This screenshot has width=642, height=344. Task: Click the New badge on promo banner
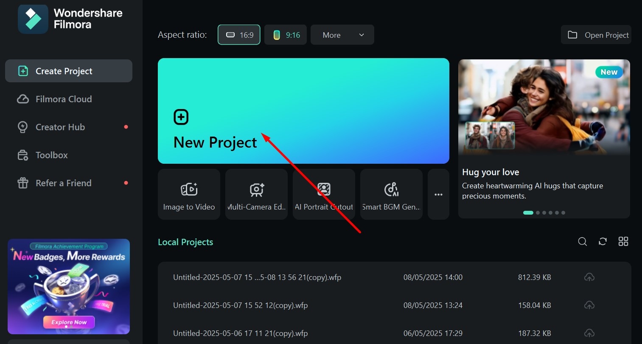[609, 72]
